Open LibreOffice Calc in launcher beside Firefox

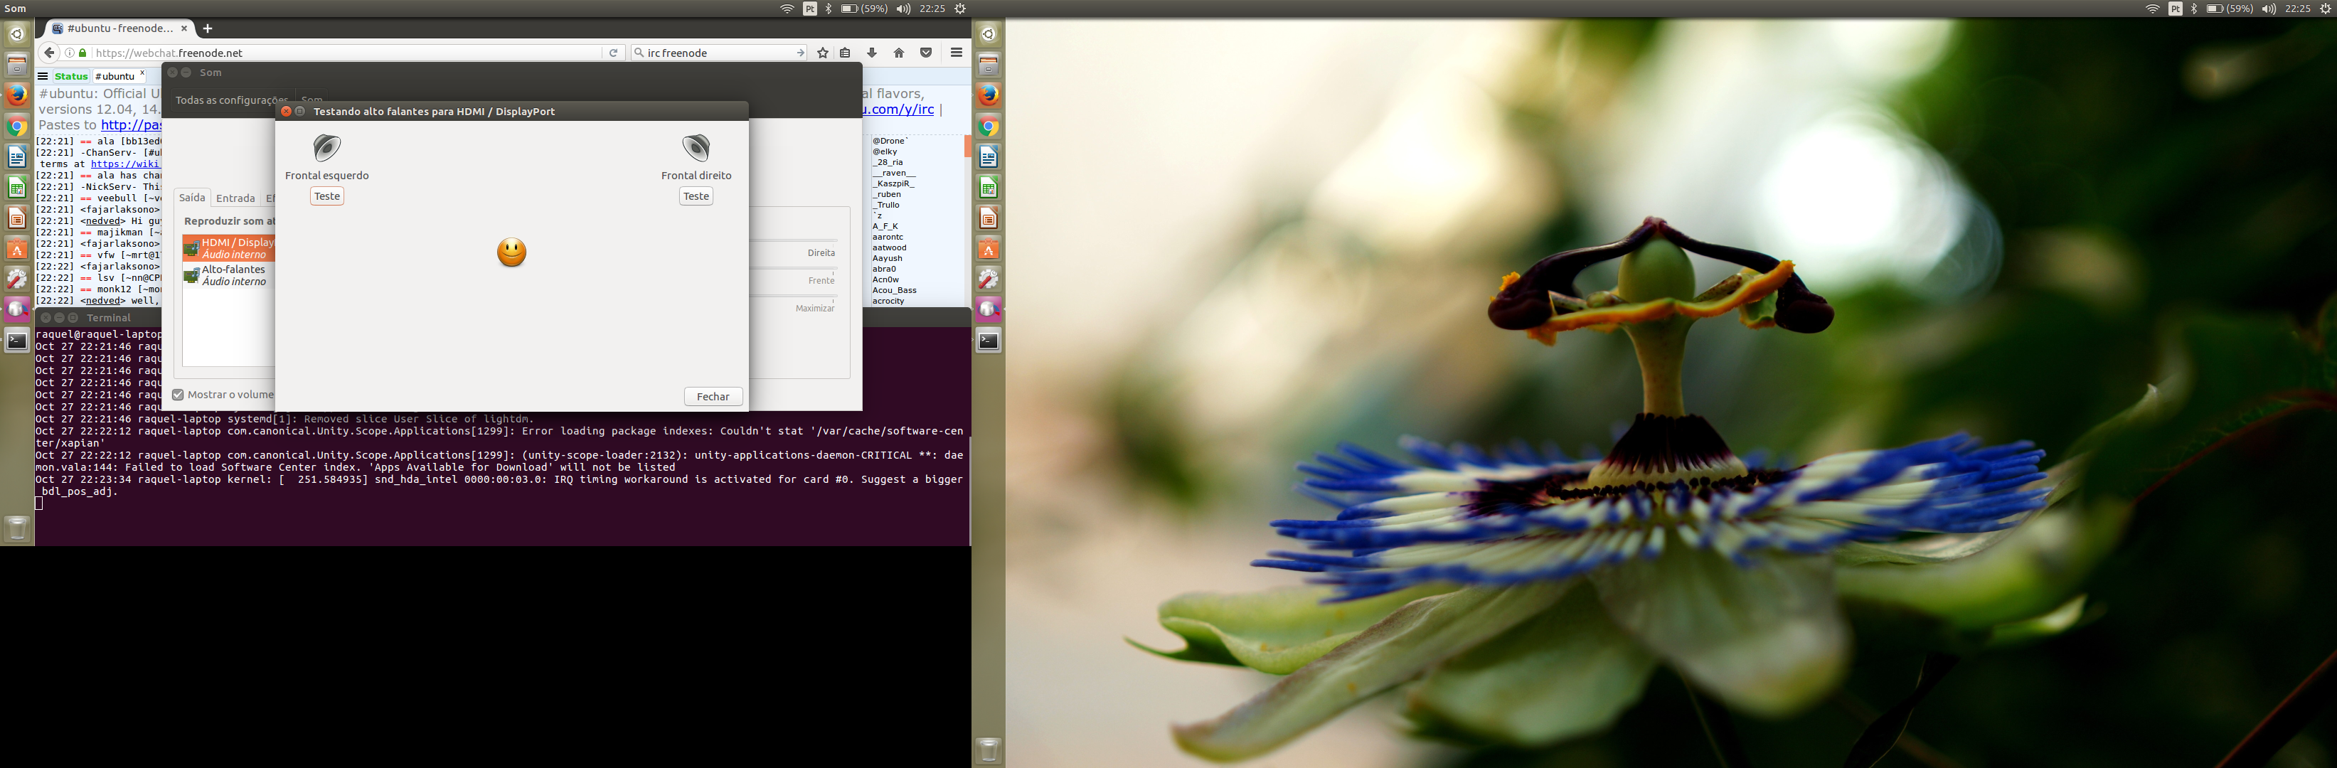point(17,188)
